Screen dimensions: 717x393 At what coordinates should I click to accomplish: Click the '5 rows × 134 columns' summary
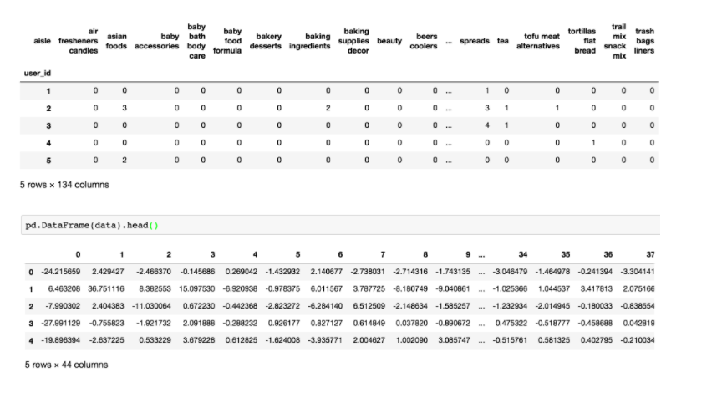[x=64, y=185]
